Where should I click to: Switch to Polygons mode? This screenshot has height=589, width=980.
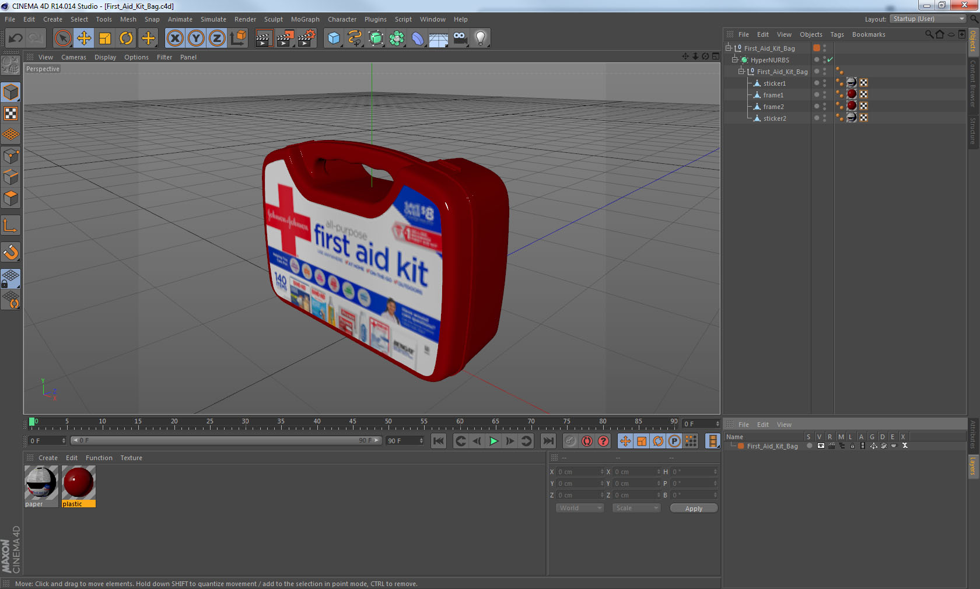10,198
